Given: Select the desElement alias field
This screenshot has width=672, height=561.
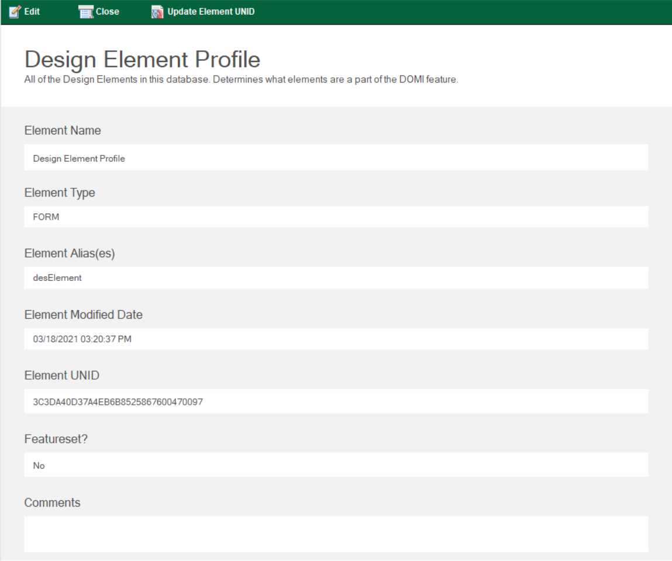Looking at the screenshot, I should (x=336, y=278).
